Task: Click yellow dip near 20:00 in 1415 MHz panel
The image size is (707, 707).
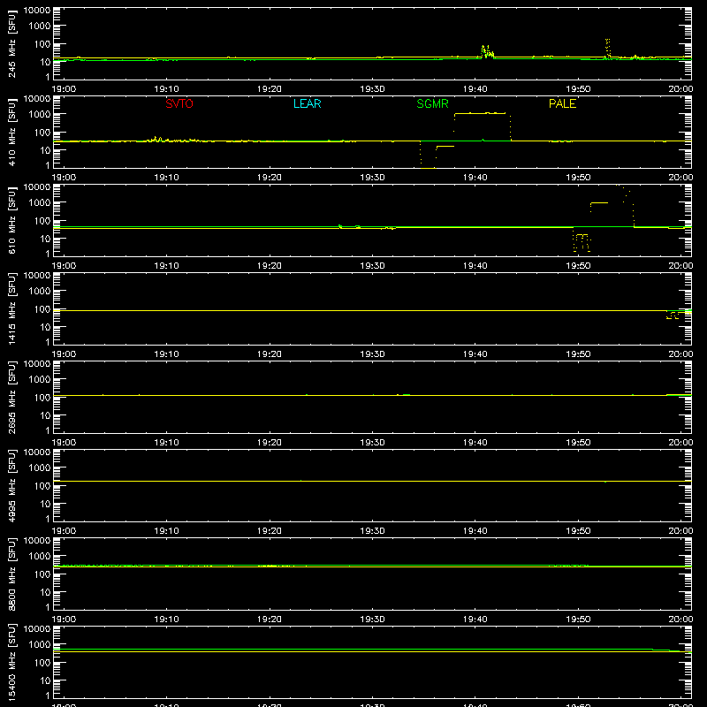Action: pyautogui.click(x=673, y=315)
